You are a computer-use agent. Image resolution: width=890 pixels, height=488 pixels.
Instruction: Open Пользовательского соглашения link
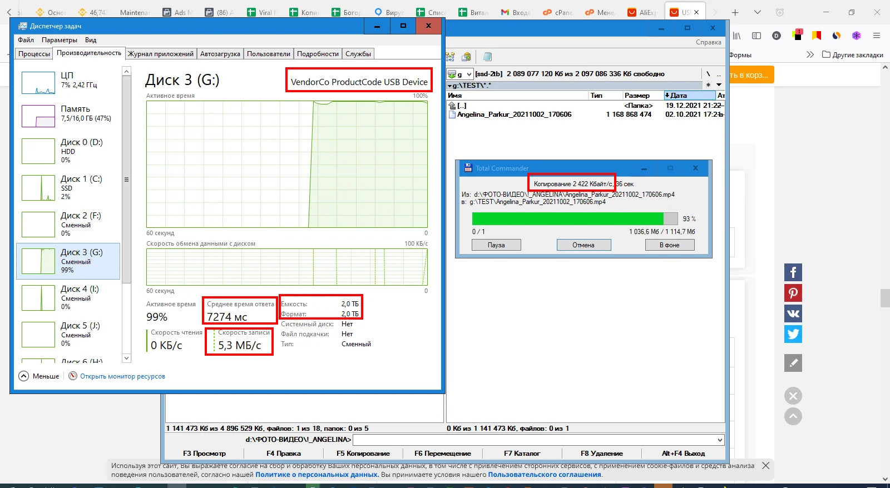[545, 475]
